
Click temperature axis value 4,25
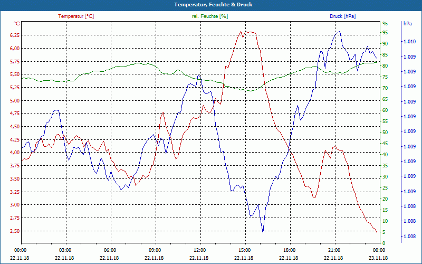click(15, 139)
